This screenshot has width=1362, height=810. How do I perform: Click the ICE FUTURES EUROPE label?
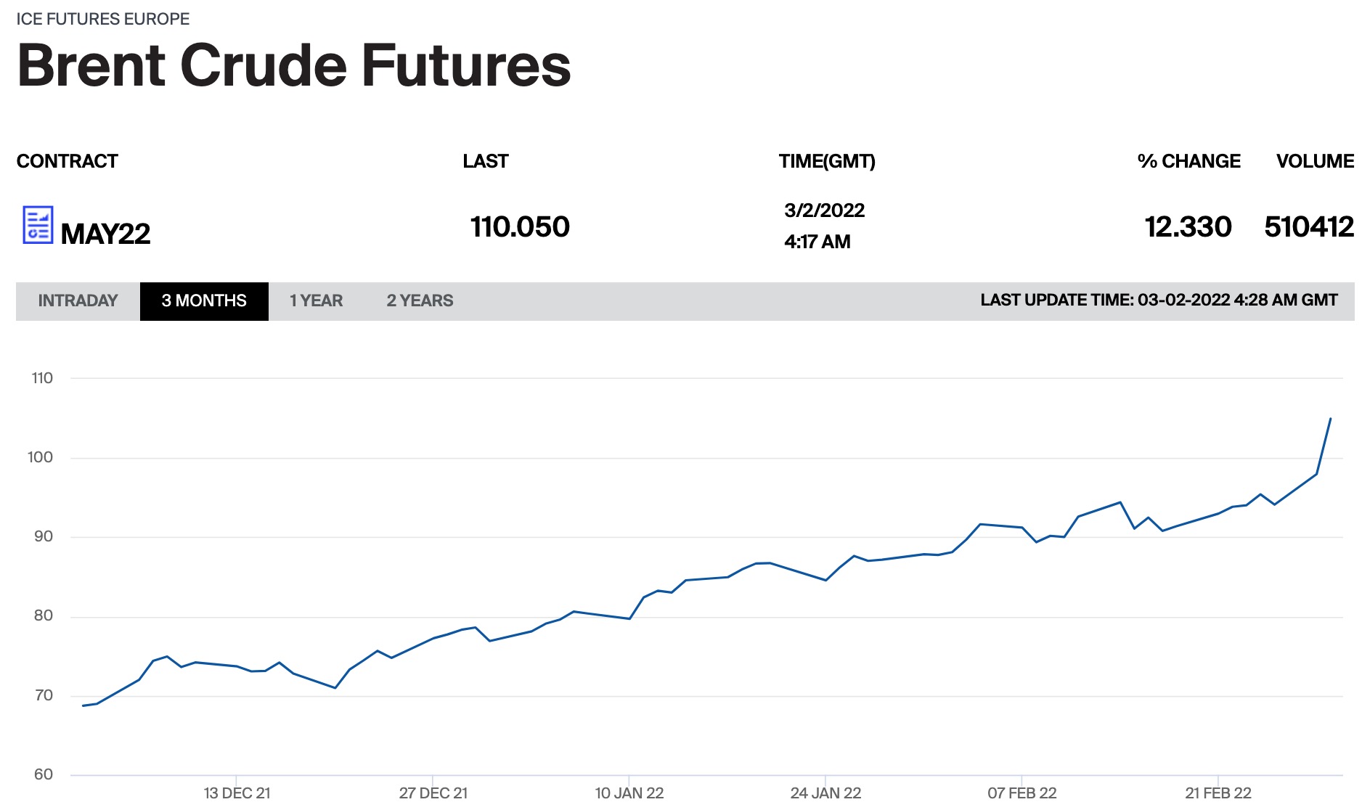103,19
